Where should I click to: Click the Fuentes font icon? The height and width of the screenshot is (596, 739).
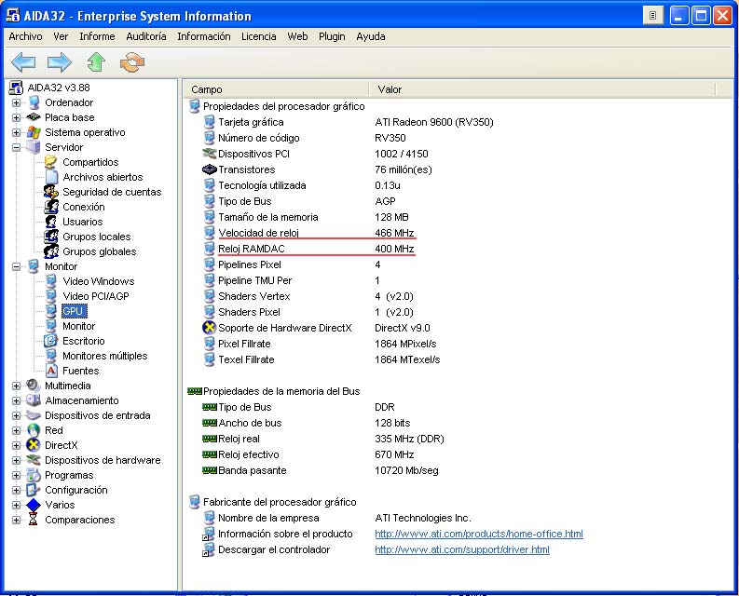[x=52, y=371]
